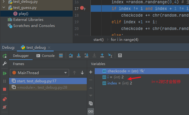Collapse the test_guess.py tree node
This screenshot has width=189, height=115.
click(x=4, y=8)
